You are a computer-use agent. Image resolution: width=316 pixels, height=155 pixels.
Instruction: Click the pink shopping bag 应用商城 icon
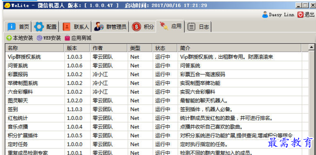pos(67,38)
